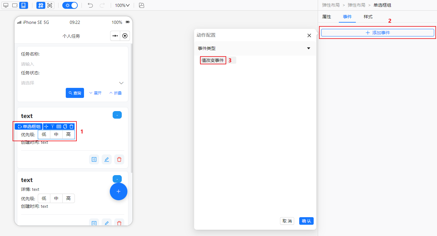
Task: Select 低 priority in the selected radio group
Action: 44,135
